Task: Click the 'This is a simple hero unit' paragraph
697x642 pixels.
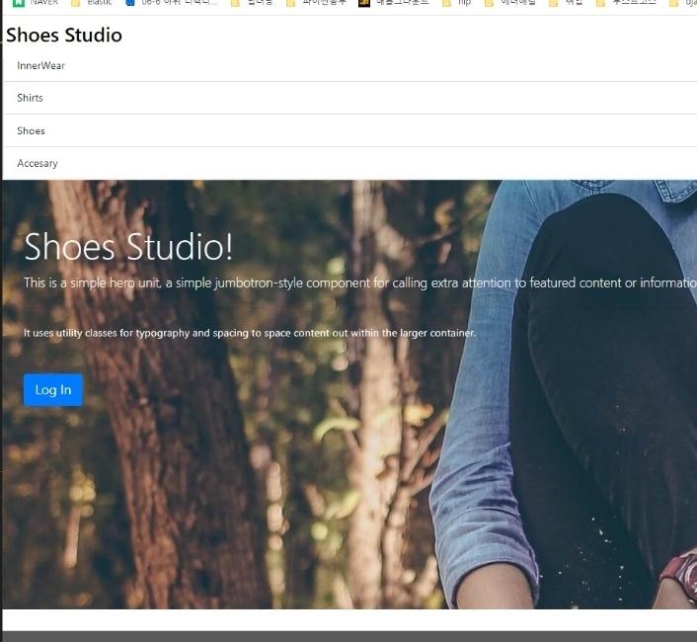Action: tap(360, 282)
